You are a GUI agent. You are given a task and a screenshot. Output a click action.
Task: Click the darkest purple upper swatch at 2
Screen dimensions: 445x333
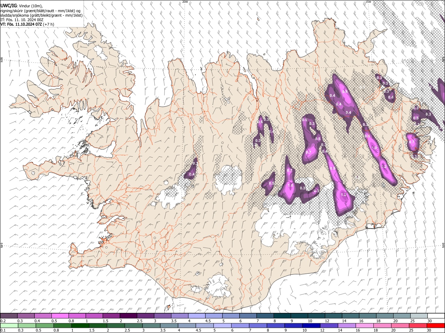pos(128,316)
